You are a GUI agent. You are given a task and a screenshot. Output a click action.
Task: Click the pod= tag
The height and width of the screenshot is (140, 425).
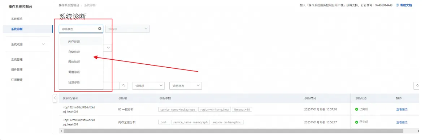[164, 122]
